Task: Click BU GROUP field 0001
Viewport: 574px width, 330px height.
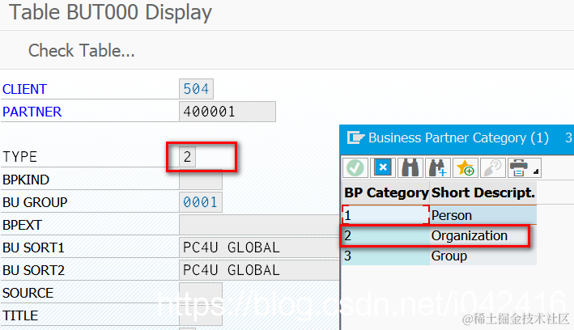Action: coord(201,202)
